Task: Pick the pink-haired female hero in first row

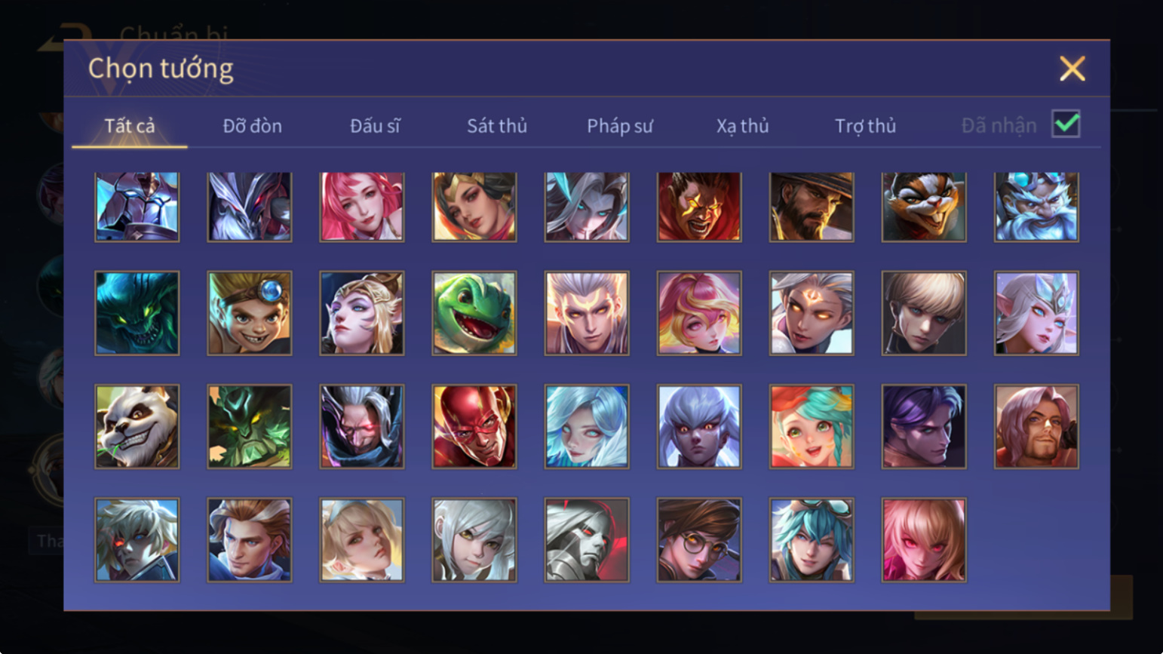Action: (362, 207)
